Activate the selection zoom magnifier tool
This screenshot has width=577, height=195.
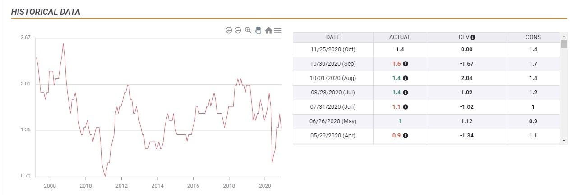(x=248, y=31)
